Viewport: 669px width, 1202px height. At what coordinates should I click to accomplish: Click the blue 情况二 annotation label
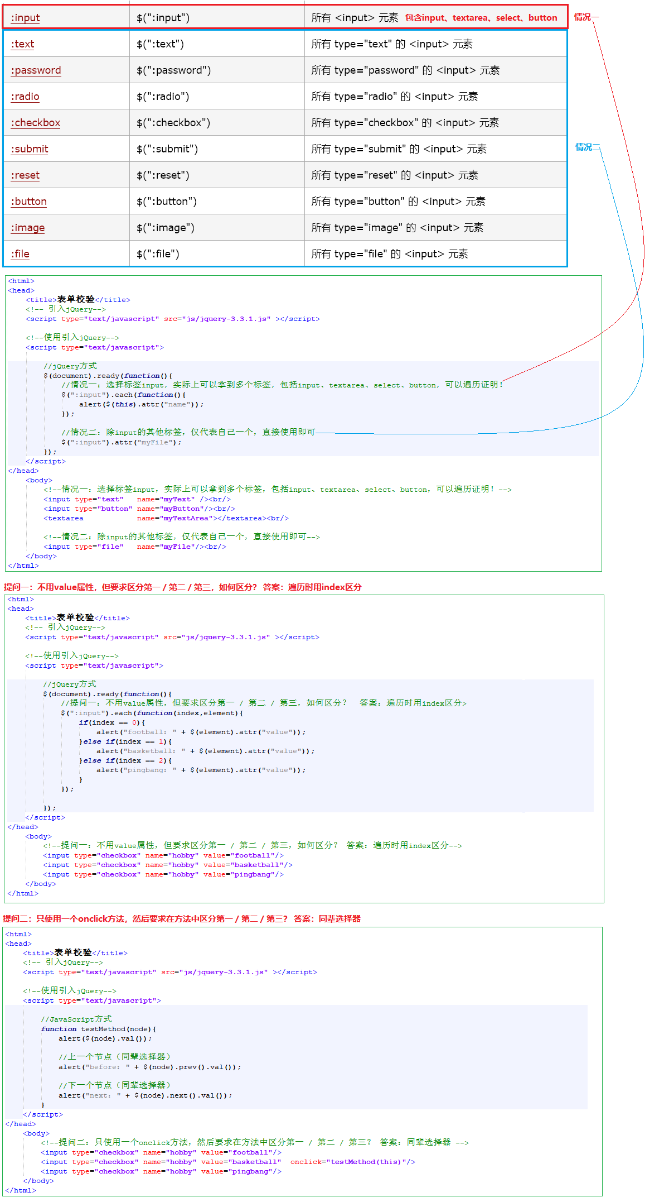click(x=586, y=147)
